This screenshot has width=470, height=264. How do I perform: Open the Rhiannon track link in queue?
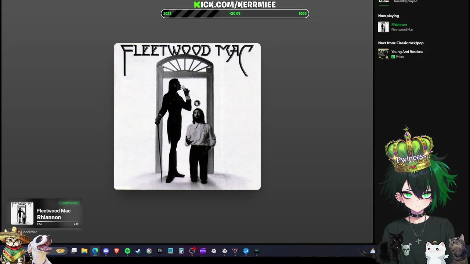399,25
